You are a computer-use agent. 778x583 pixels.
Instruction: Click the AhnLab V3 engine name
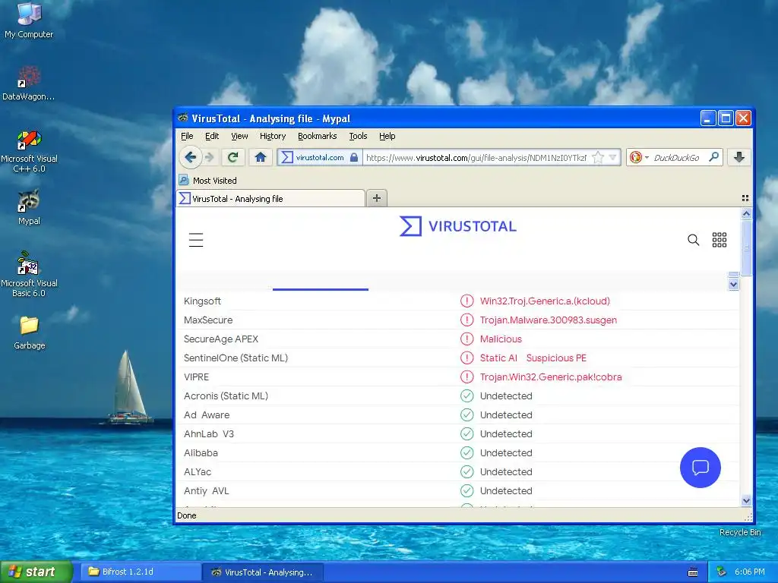209,433
